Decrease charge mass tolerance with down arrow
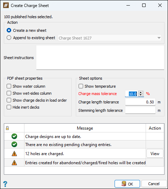 (141, 95)
